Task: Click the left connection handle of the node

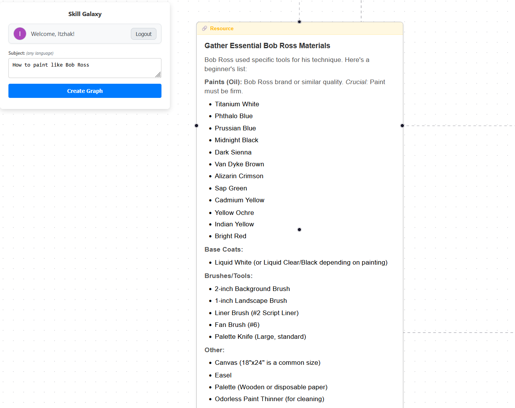Action: tap(197, 125)
